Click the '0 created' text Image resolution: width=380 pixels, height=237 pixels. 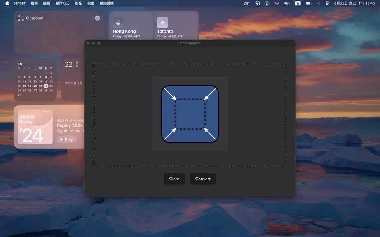pyautogui.click(x=35, y=18)
